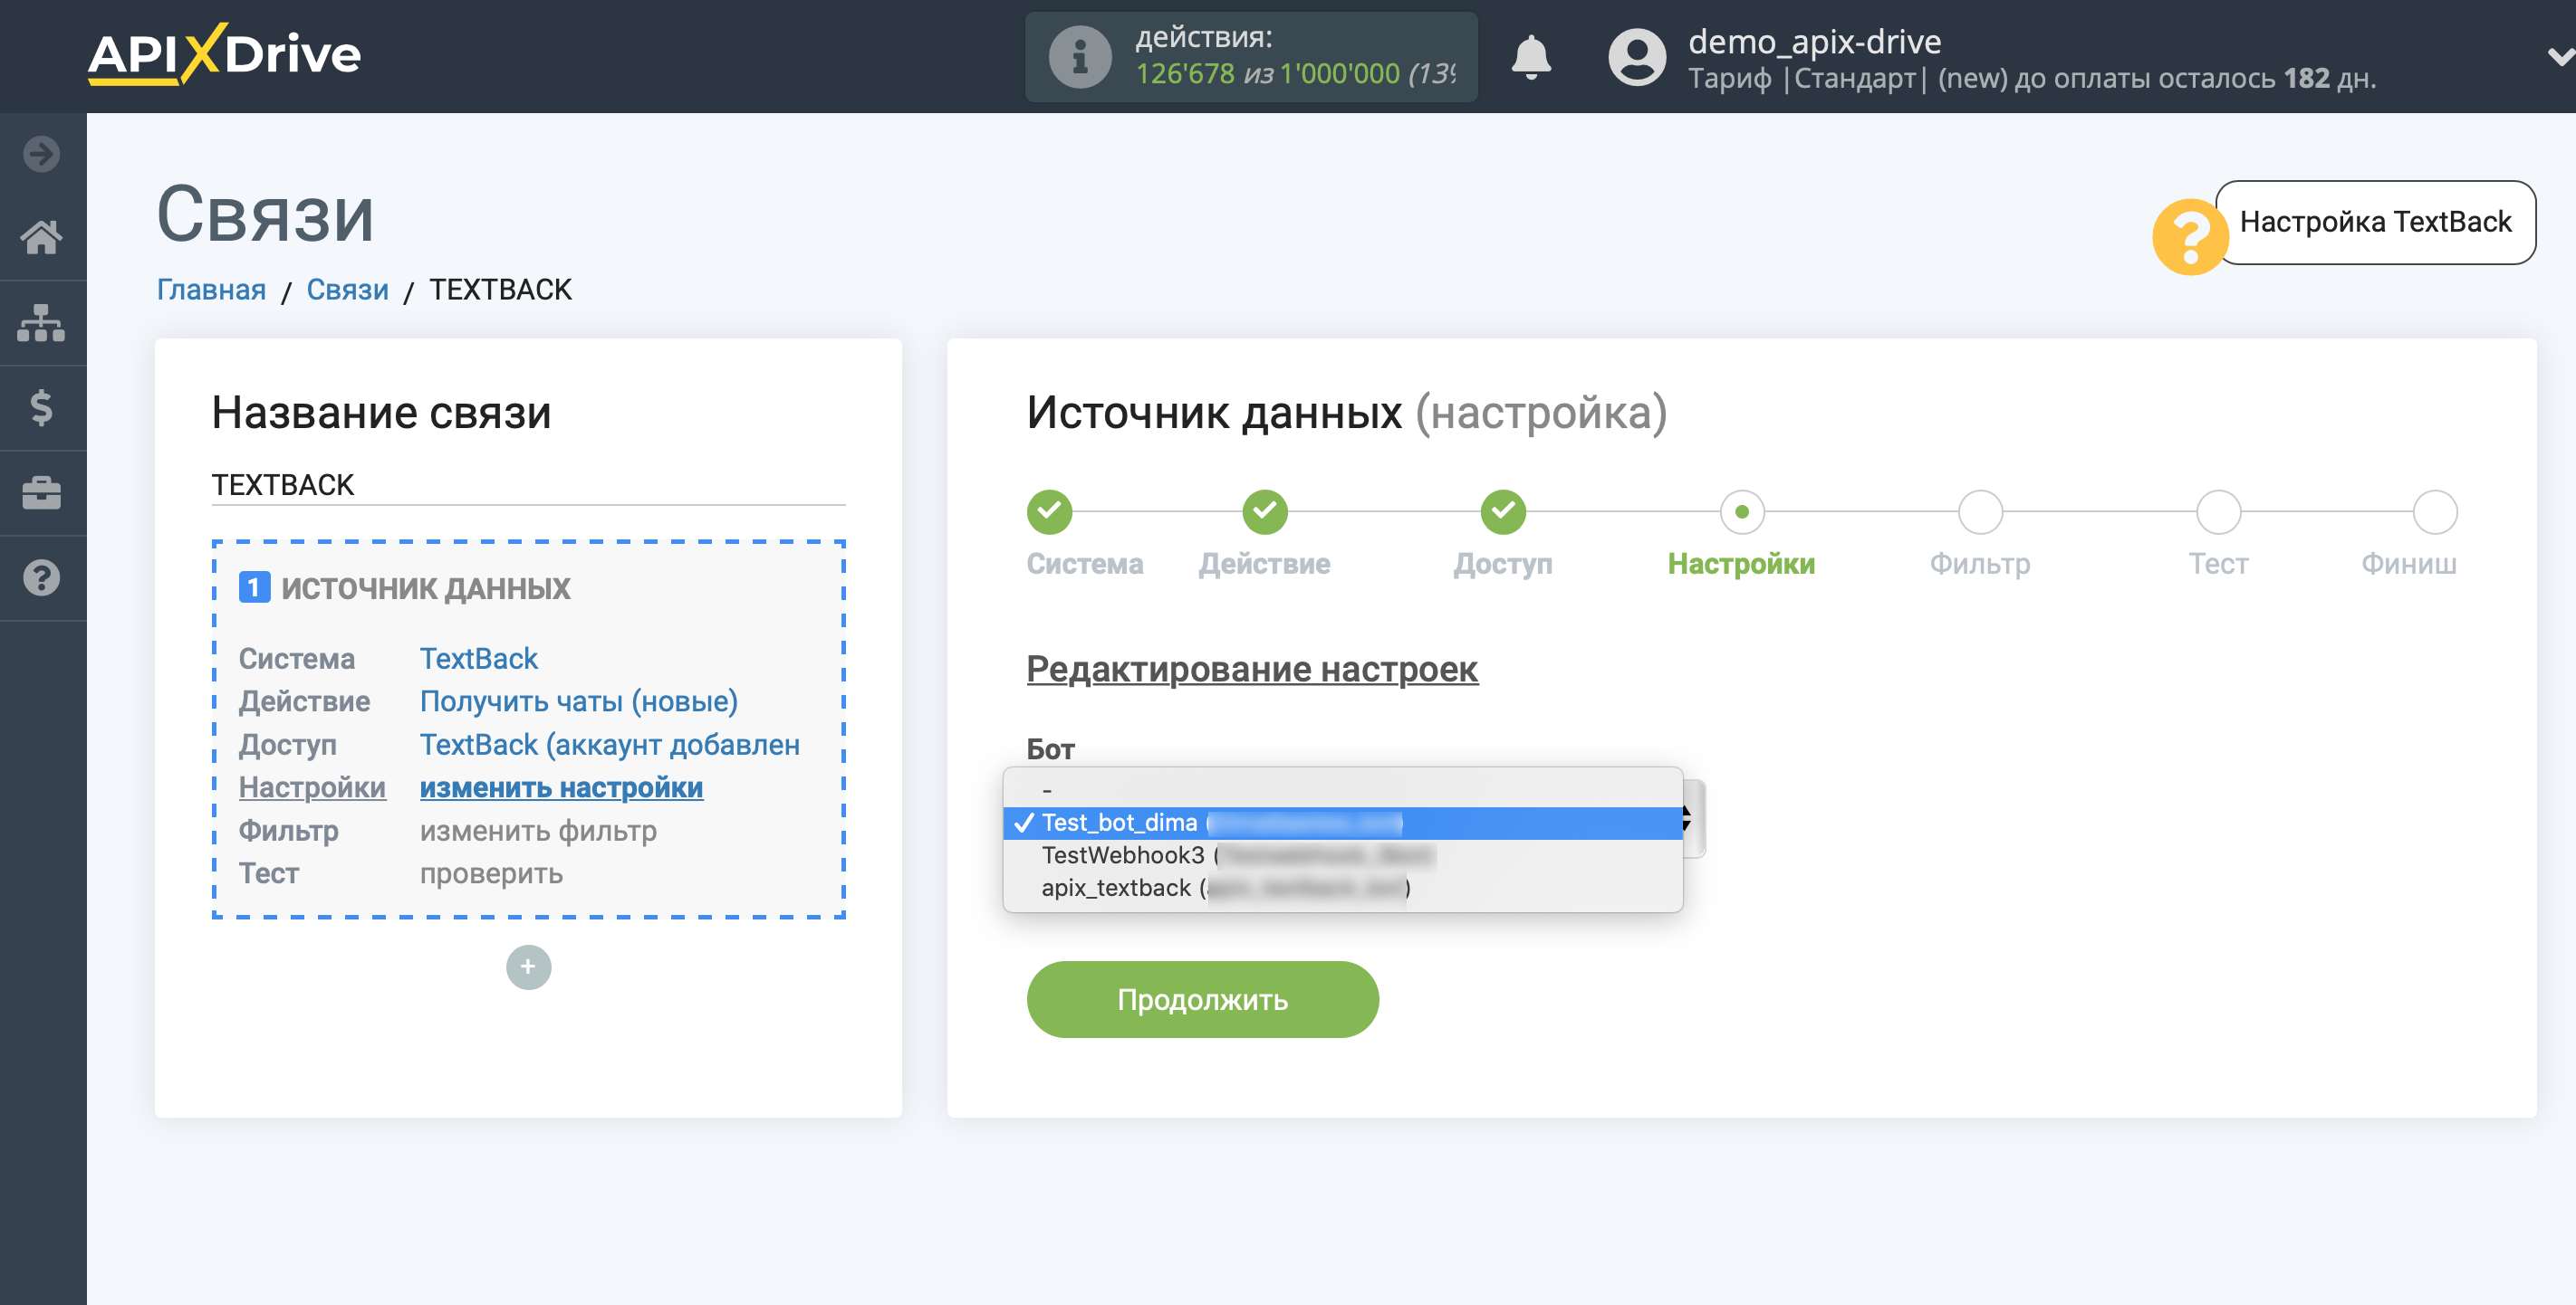
Task: Edit the connection name TEXTBACK field
Action: (x=528, y=485)
